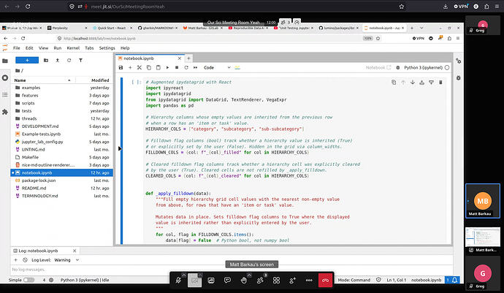Paste cell from clipboard in notebook toolbar
The width and height of the screenshot is (504, 293).
[159, 67]
